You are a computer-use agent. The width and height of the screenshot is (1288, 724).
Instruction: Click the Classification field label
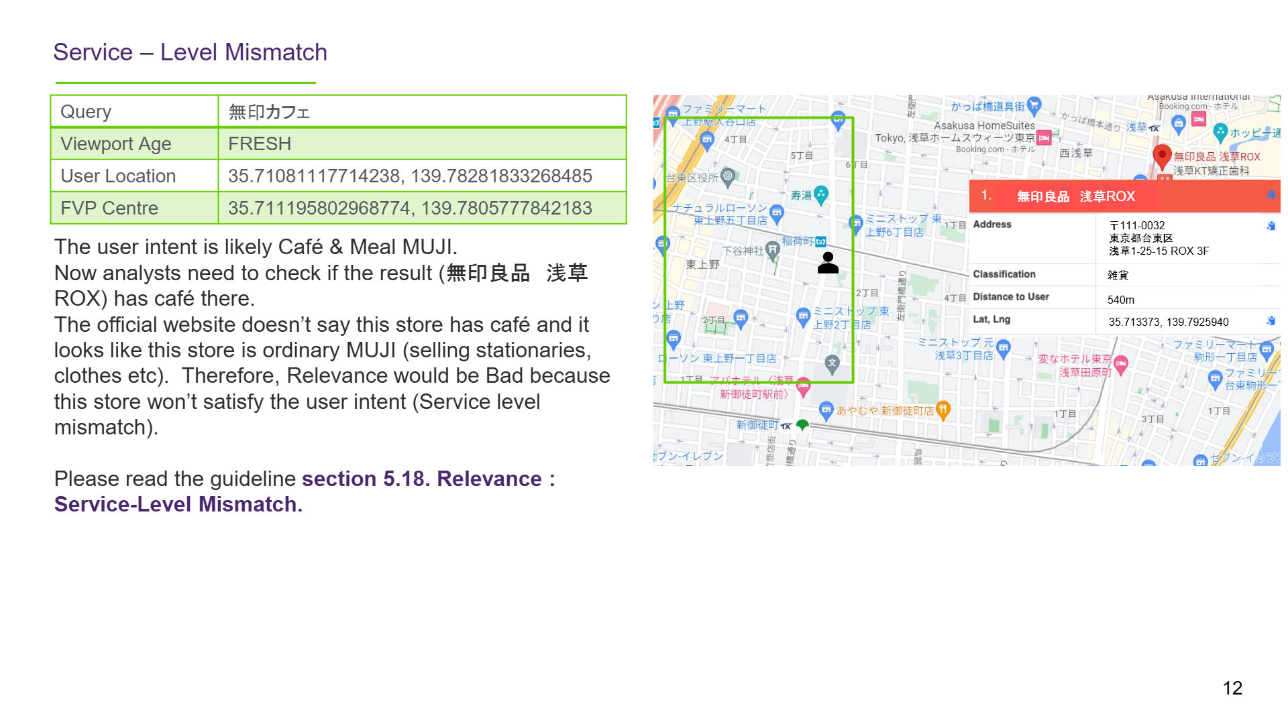(x=1004, y=274)
